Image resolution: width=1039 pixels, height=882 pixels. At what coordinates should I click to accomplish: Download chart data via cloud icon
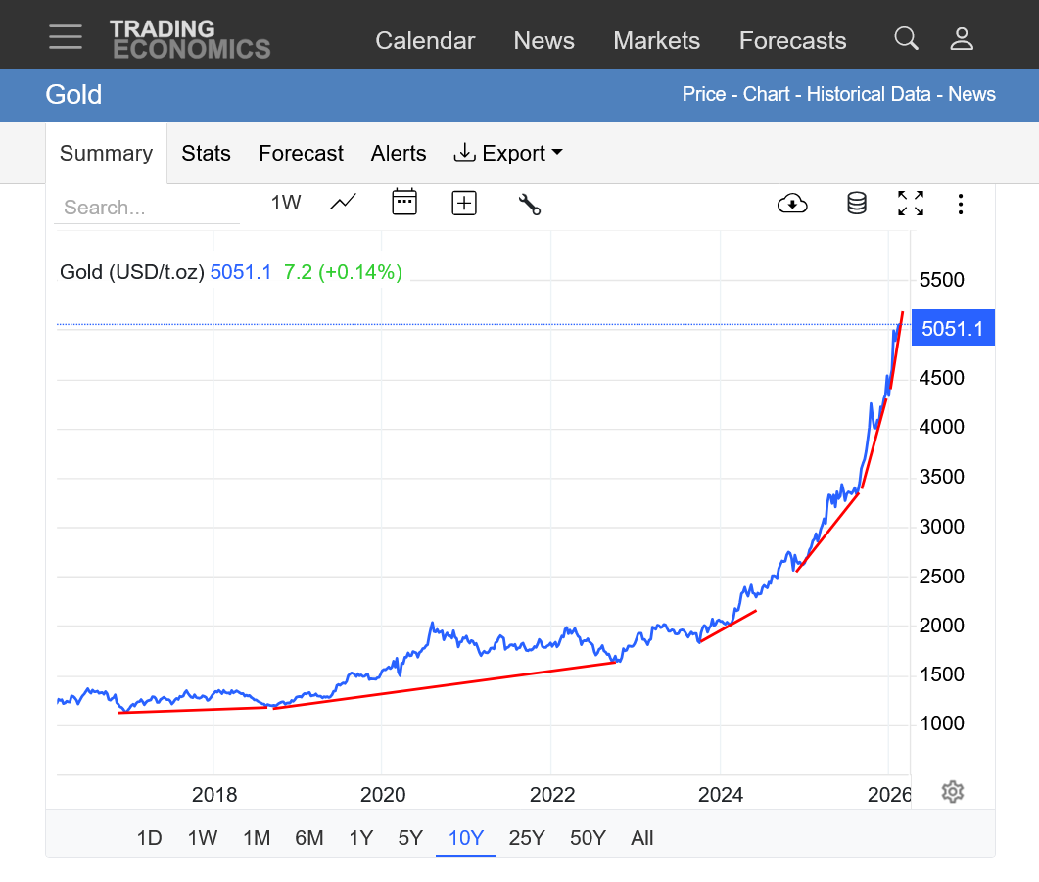(792, 204)
